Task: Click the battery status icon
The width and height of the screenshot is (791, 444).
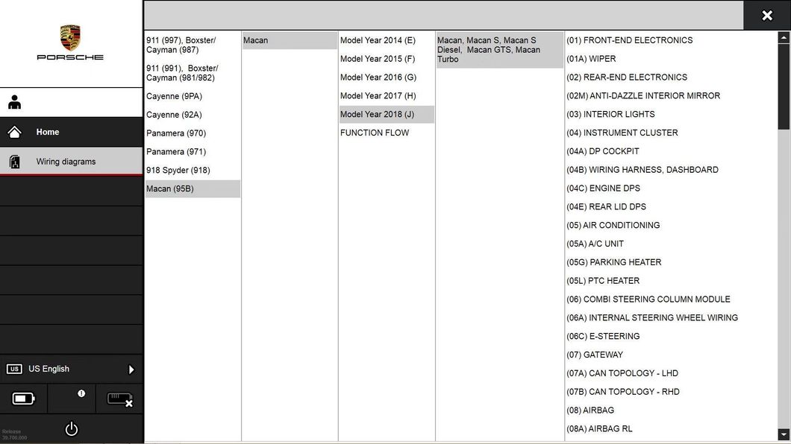Action: (24, 399)
